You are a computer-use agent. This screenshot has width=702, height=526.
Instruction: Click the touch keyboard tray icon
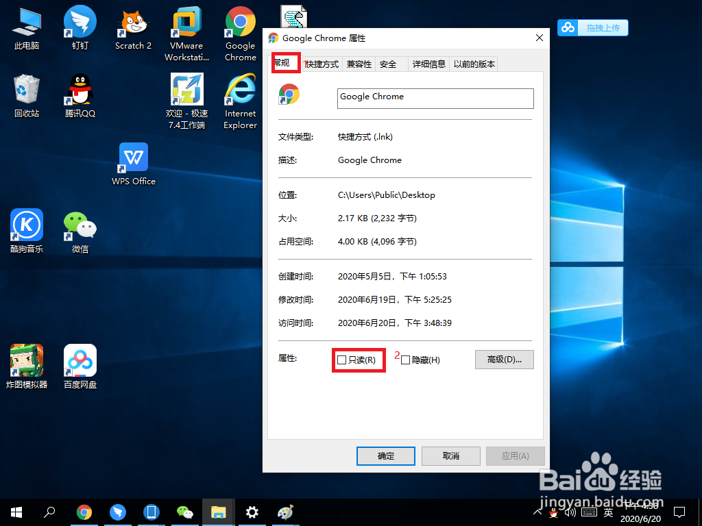coord(589,512)
